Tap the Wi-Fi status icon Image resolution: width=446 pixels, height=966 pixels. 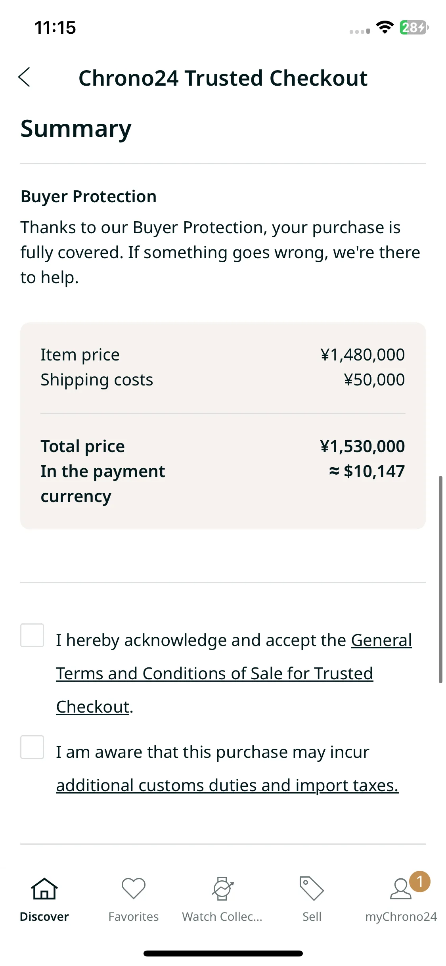click(x=385, y=27)
